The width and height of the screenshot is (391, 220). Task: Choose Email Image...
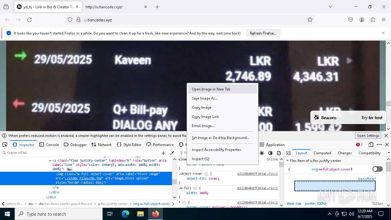(x=222, y=126)
